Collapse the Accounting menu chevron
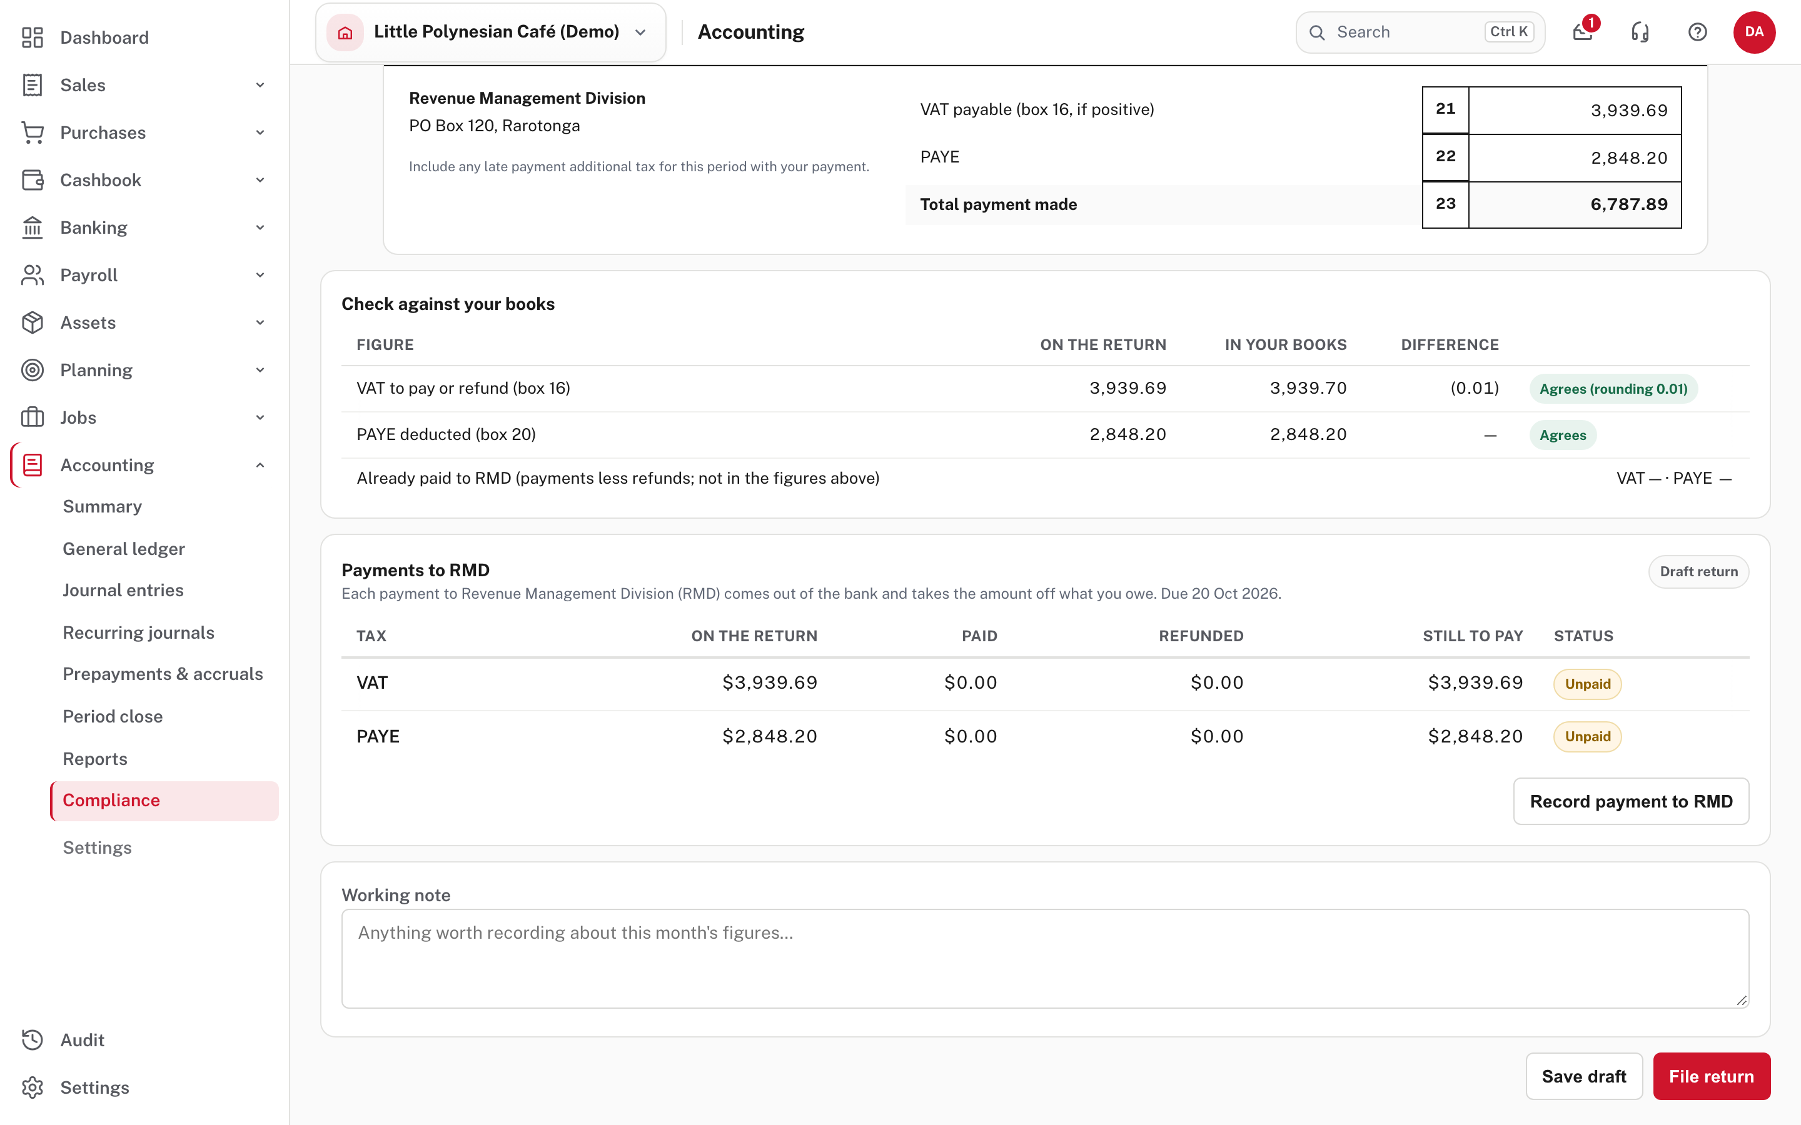1801x1125 pixels. pyautogui.click(x=260, y=465)
